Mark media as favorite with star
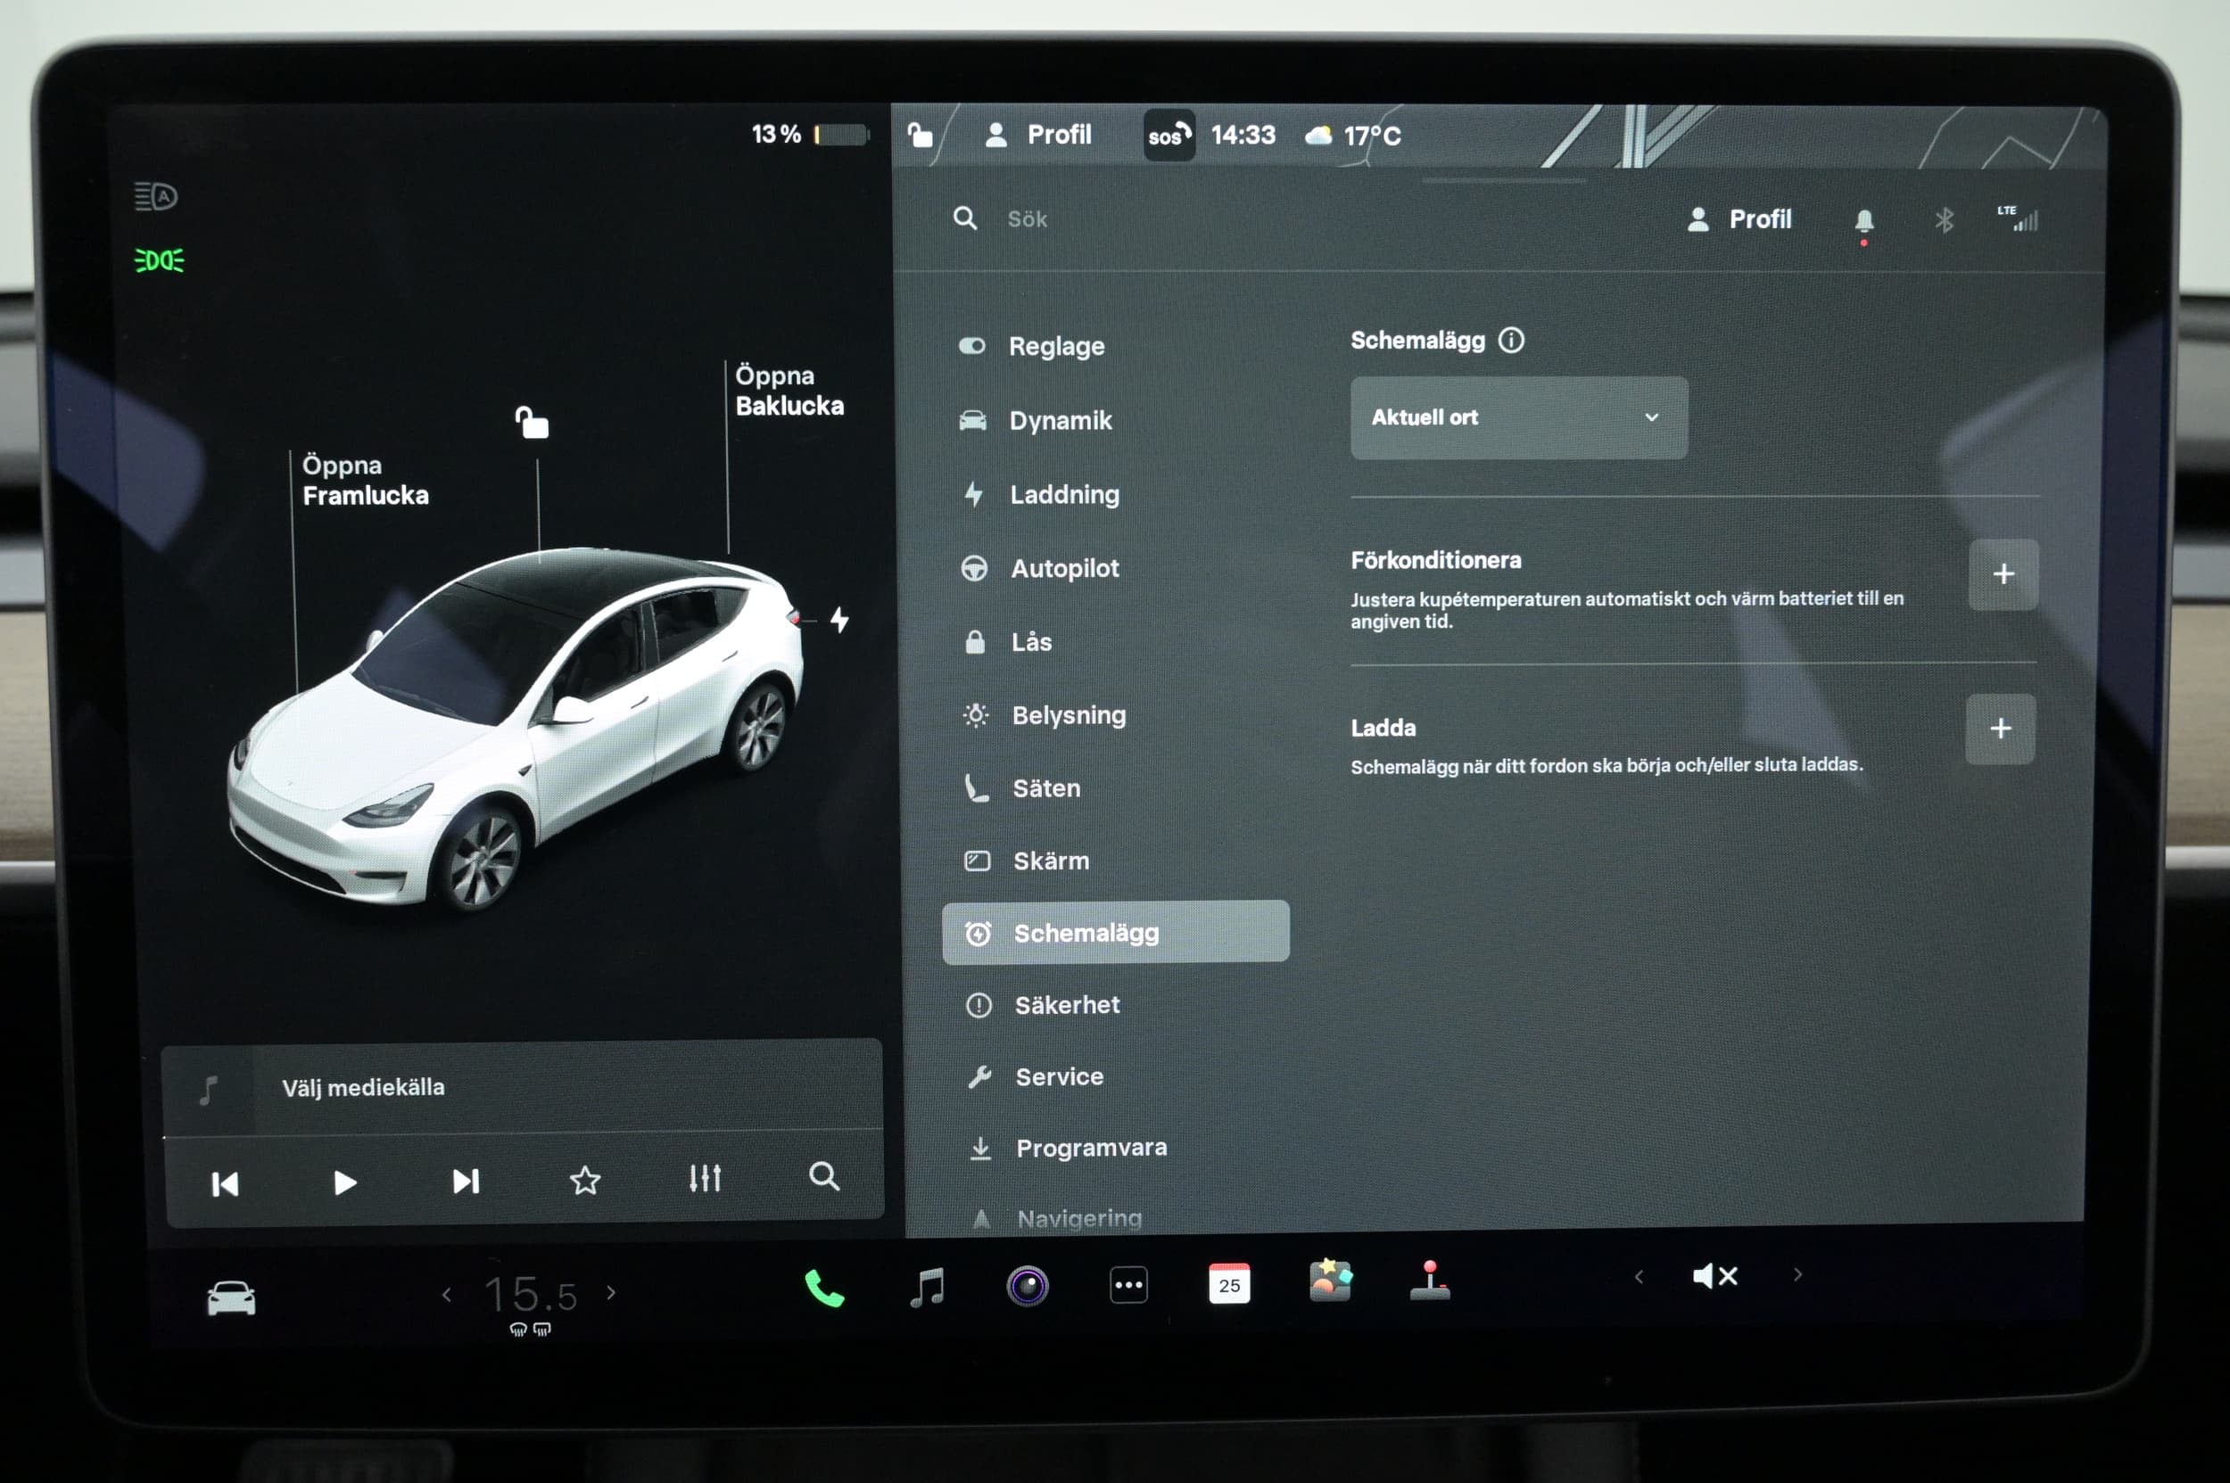Image resolution: width=2230 pixels, height=1483 pixels. pos(584,1180)
